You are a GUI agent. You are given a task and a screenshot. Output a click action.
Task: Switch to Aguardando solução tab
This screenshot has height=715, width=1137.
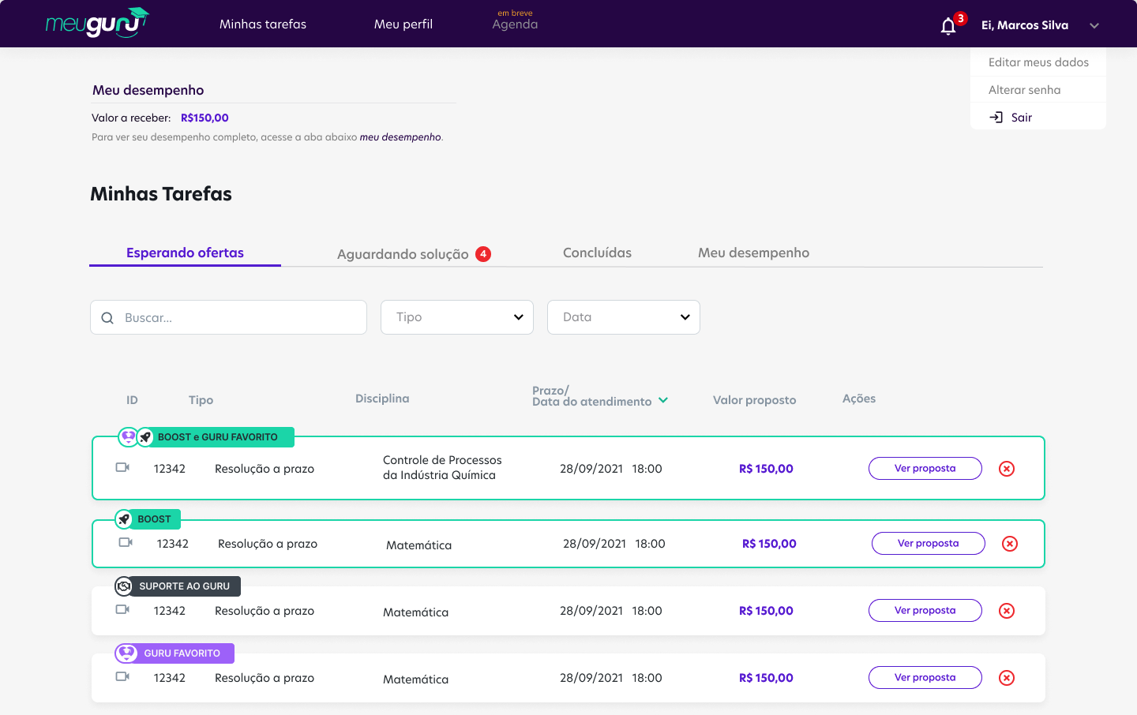(x=403, y=254)
